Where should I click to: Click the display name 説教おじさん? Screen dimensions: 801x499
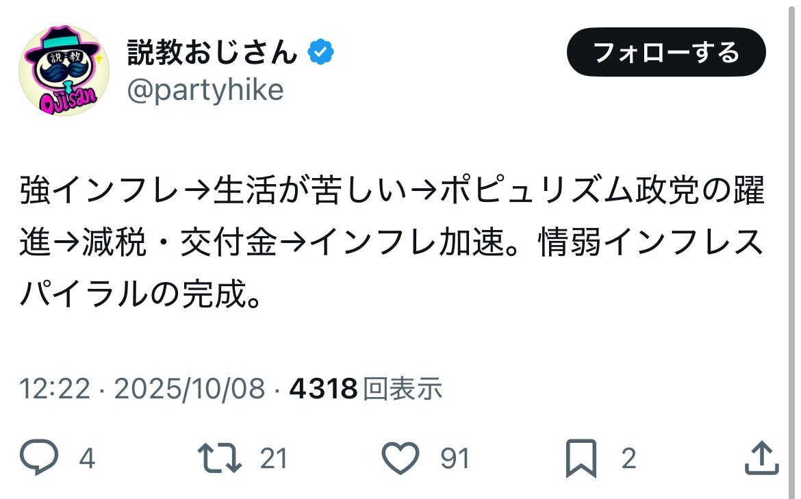point(212,53)
